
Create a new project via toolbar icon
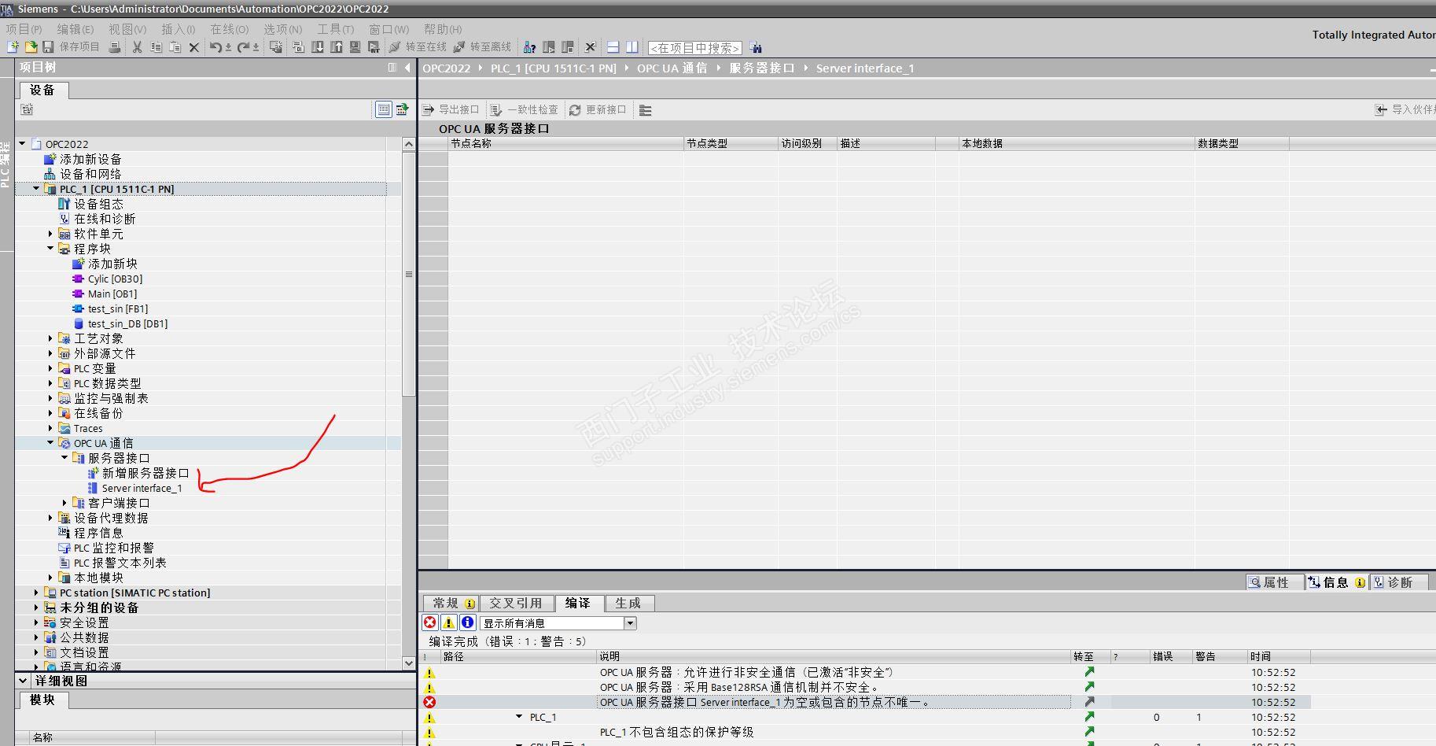click(13, 47)
